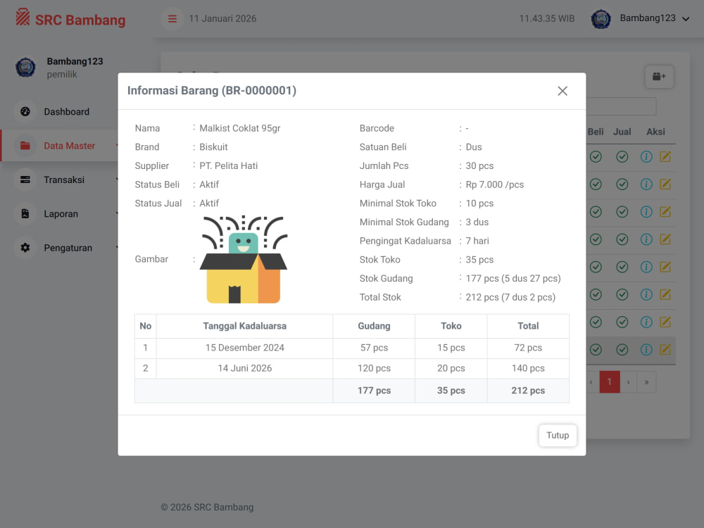Click the user avatar in the top bar
This screenshot has height=528, width=704.
point(601,19)
